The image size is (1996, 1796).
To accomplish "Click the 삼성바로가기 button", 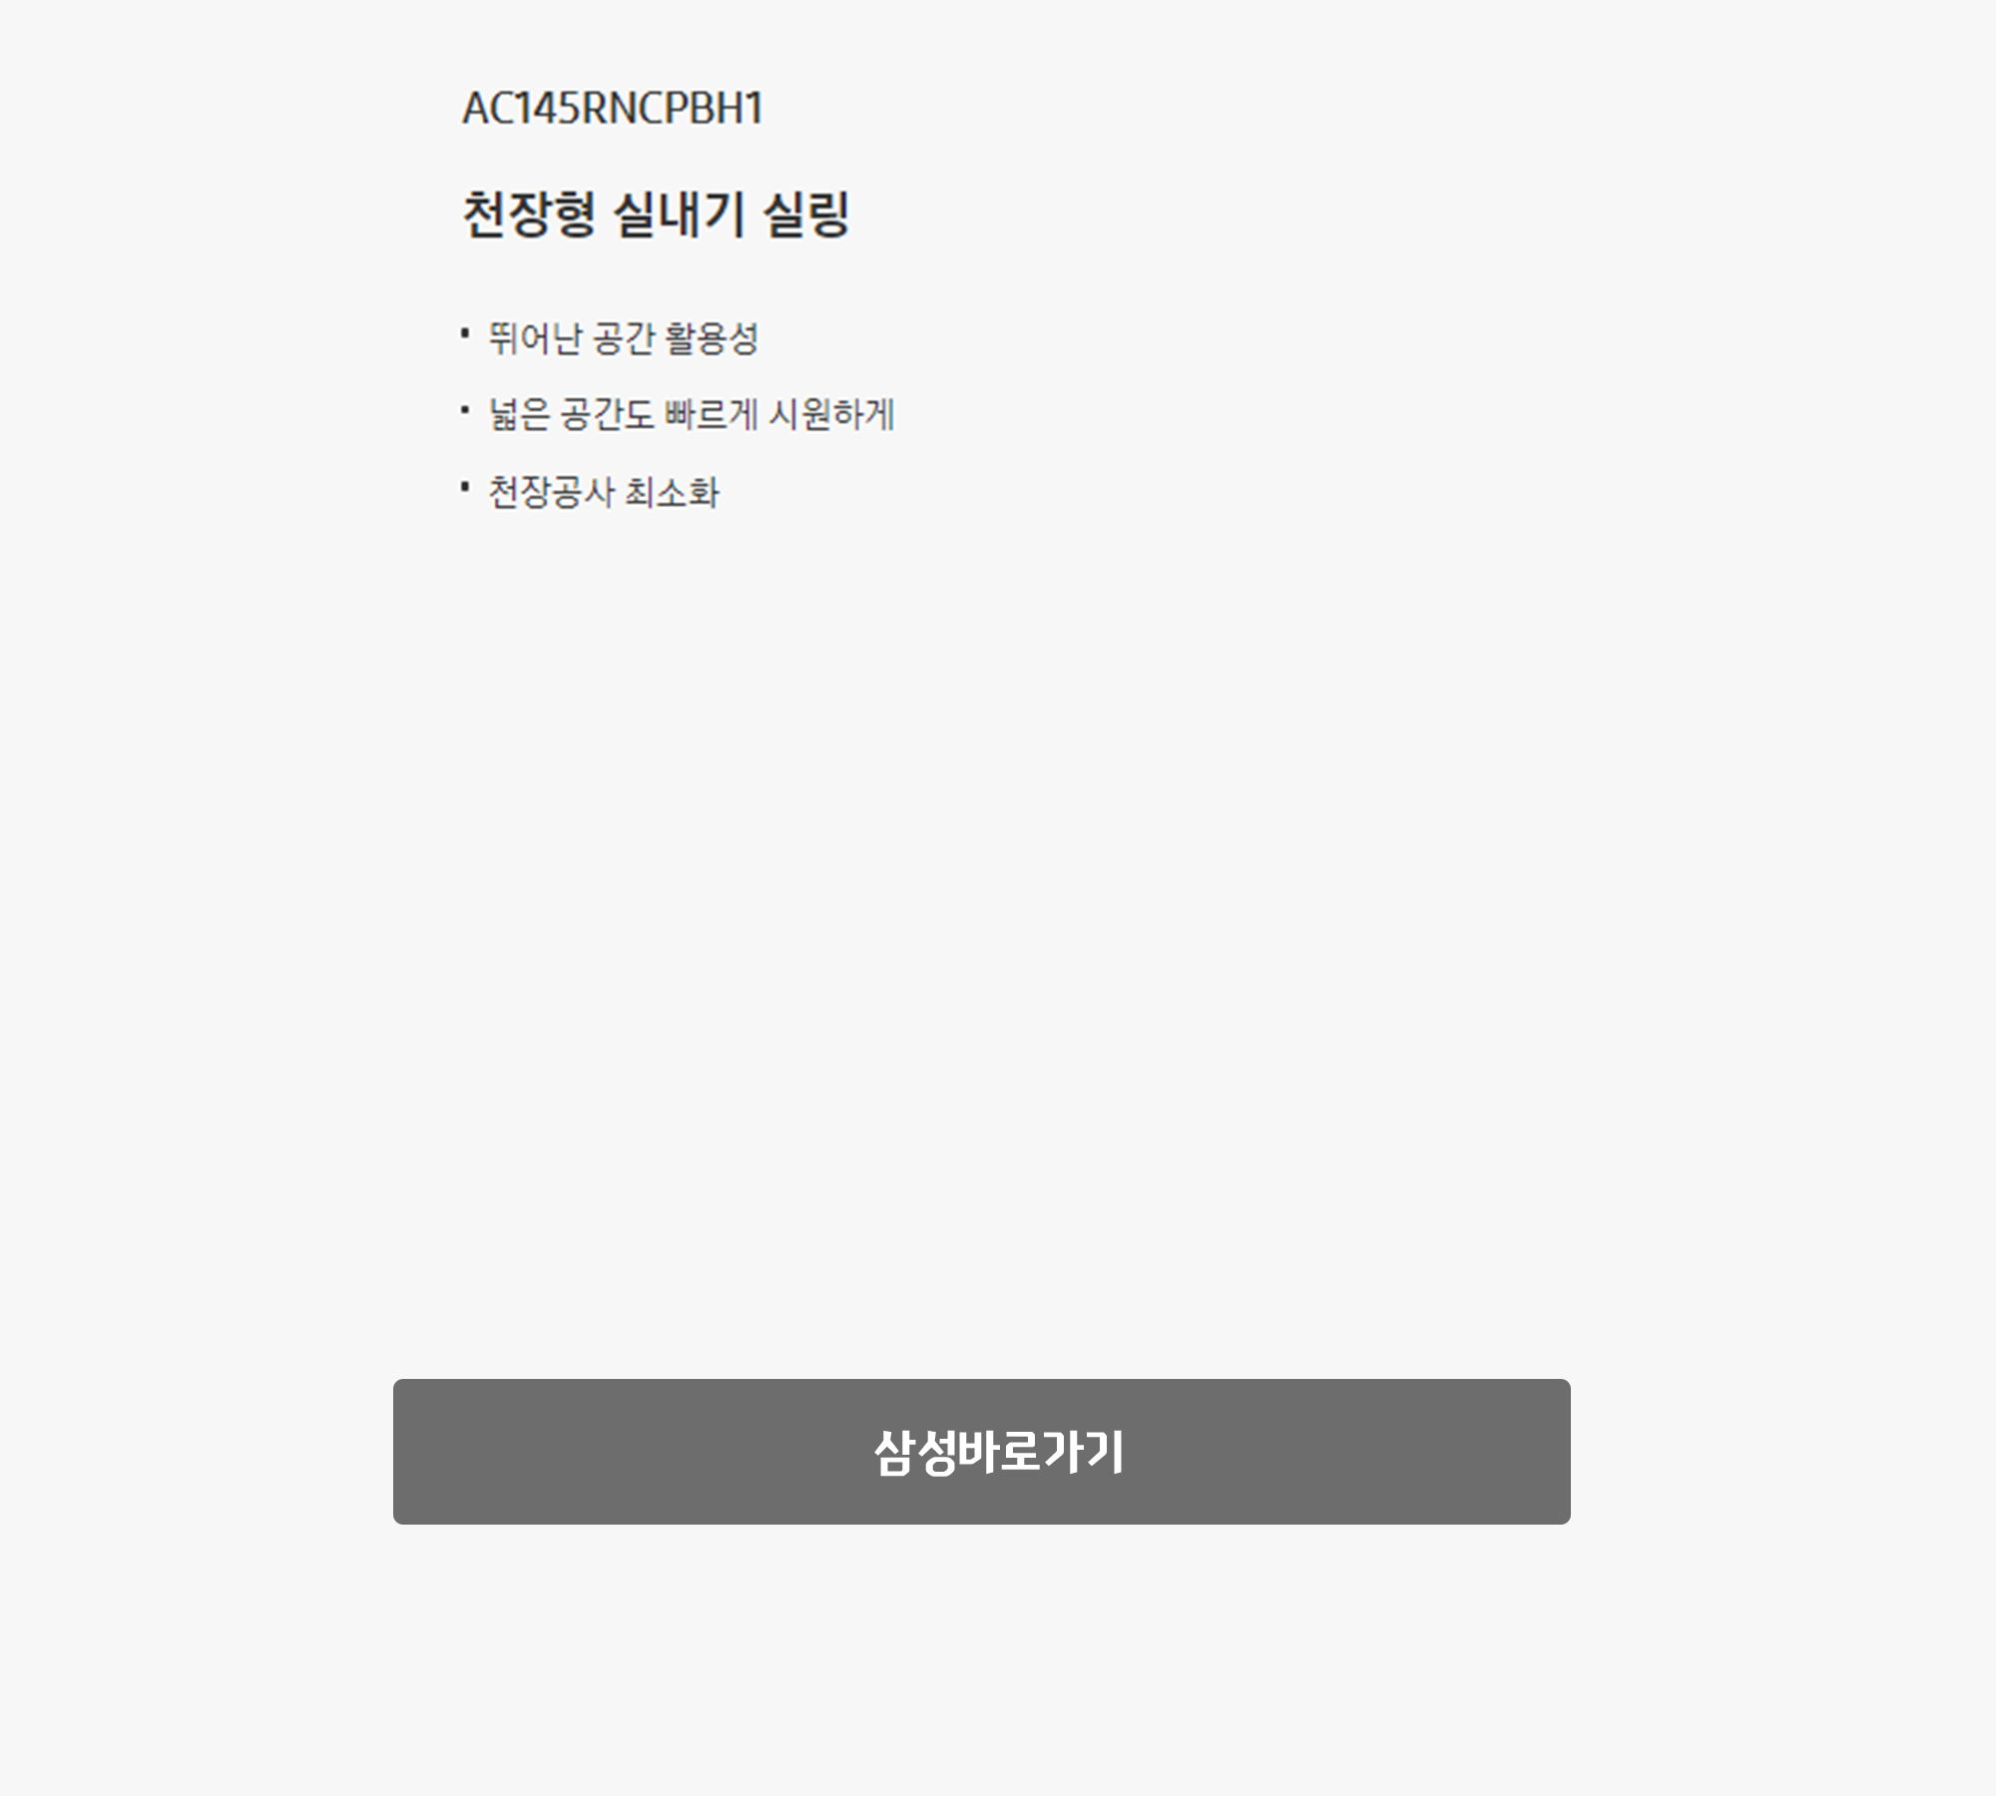I will 981,1452.
